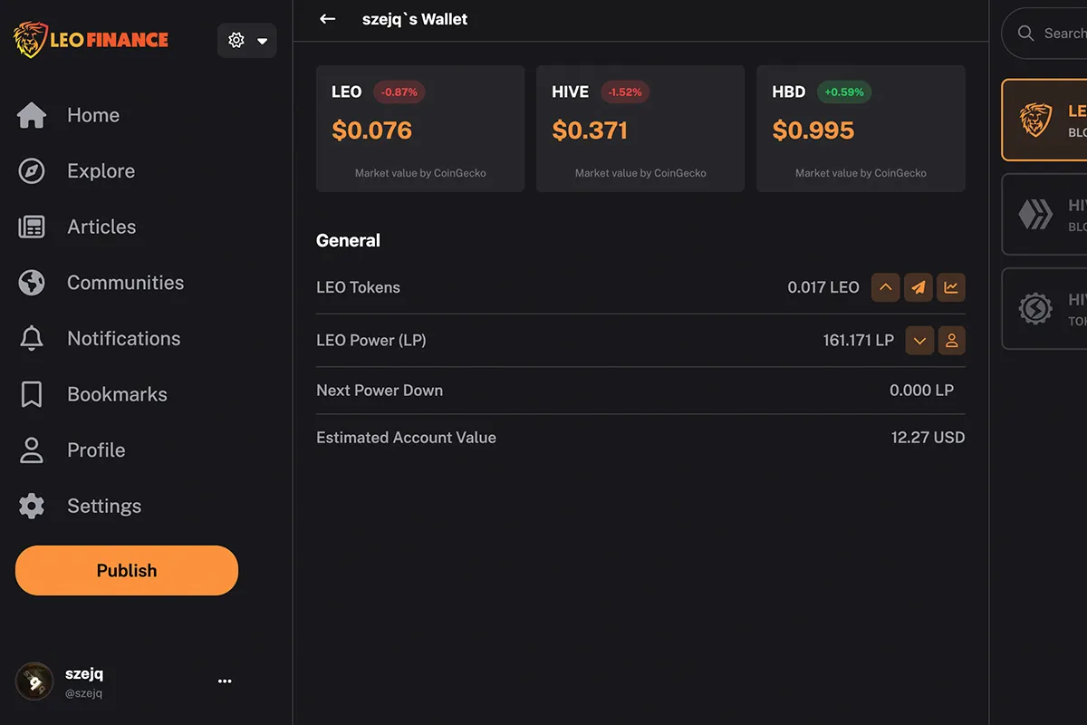Click the 161.171 LP balance value

[x=859, y=341]
